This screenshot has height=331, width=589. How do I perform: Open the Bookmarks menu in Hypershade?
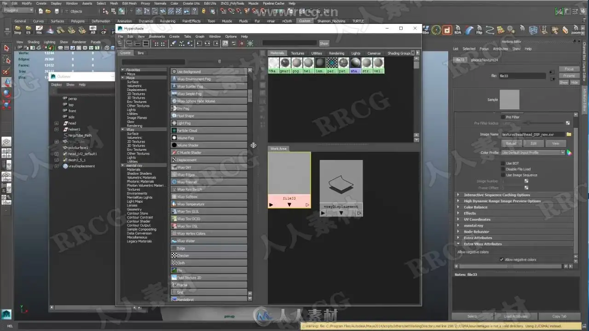[157, 36]
